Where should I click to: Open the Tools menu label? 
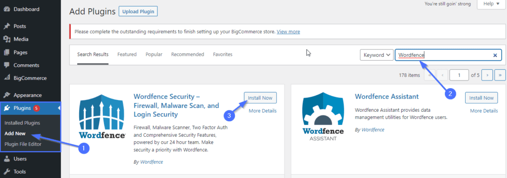click(20, 172)
